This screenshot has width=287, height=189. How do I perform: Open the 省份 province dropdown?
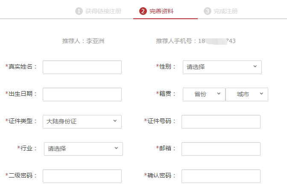[204, 94]
